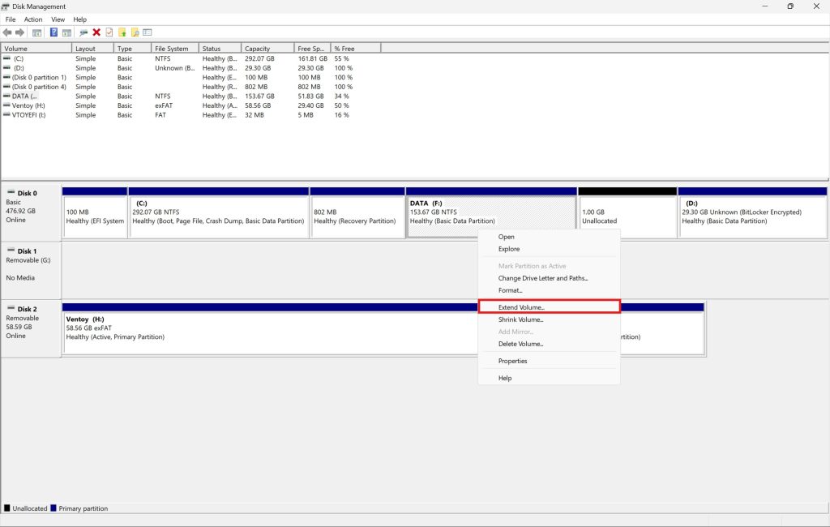Click the red X Delete icon
Image resolution: width=830 pixels, height=527 pixels.
coord(96,32)
